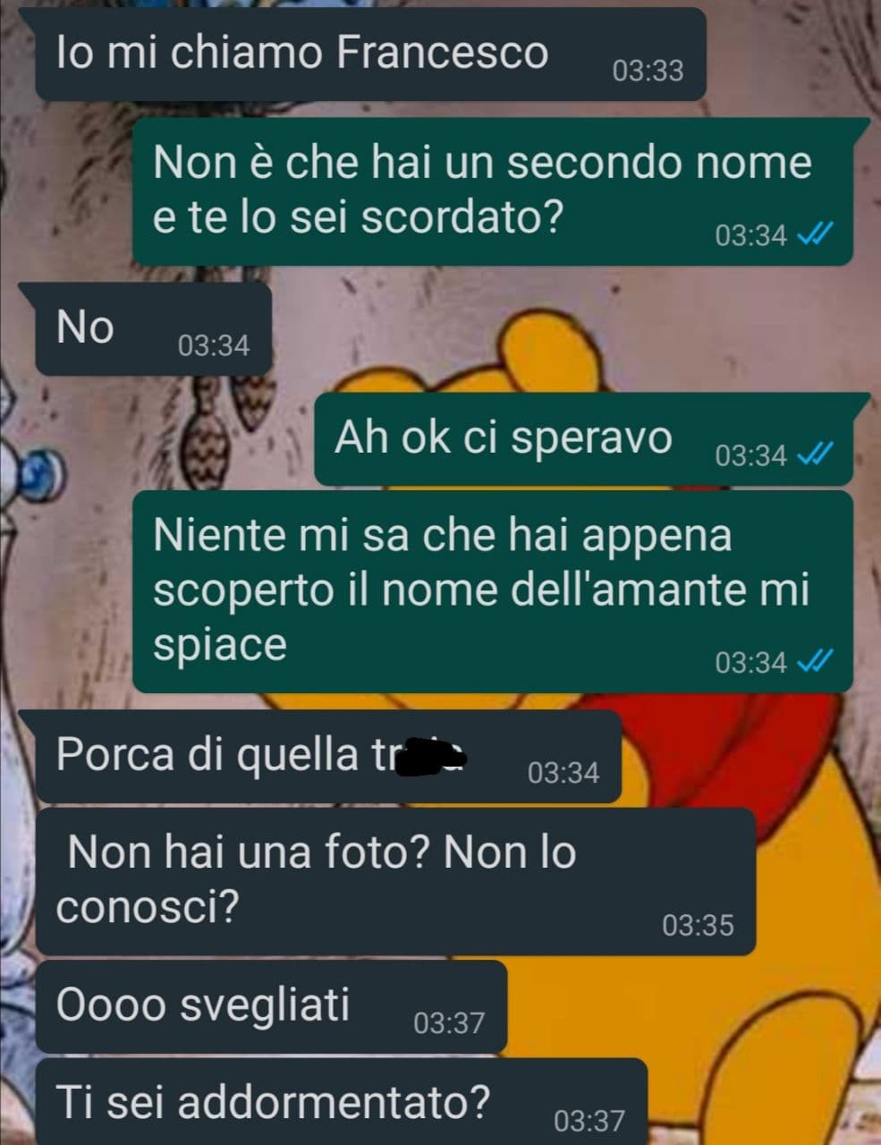This screenshot has width=881, height=1145.
Task: Tap the "Non hai una foto? Non lo conosci?" message
Action: point(395,881)
